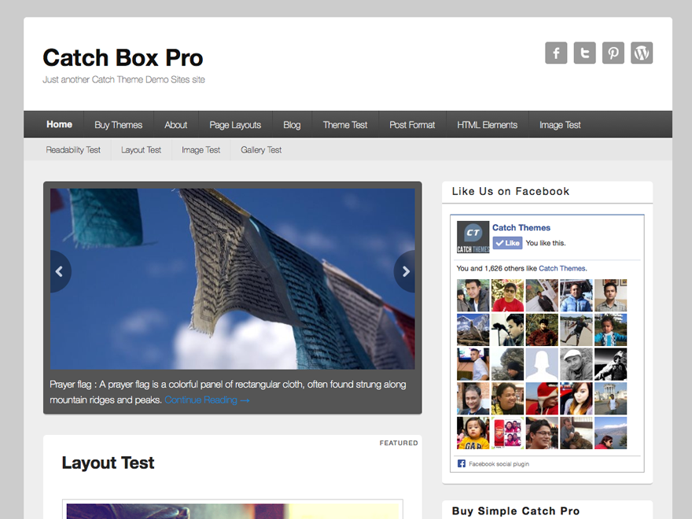
Task: Click the FEATURED label on the Layout Test post
Action: pos(399,443)
